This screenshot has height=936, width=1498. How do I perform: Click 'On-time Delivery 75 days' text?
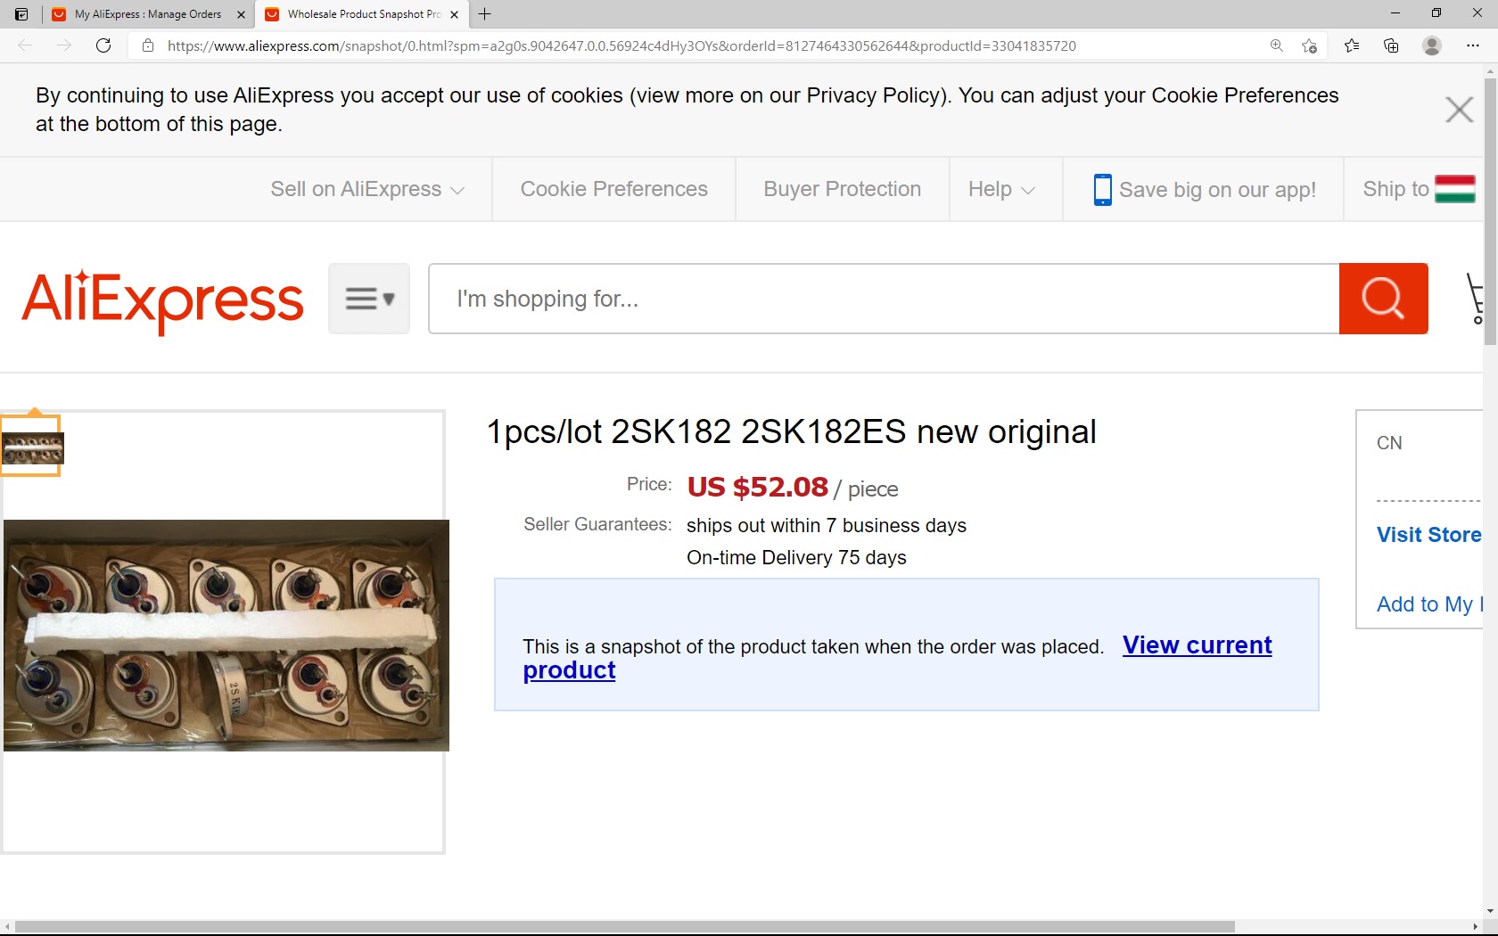coord(796,558)
